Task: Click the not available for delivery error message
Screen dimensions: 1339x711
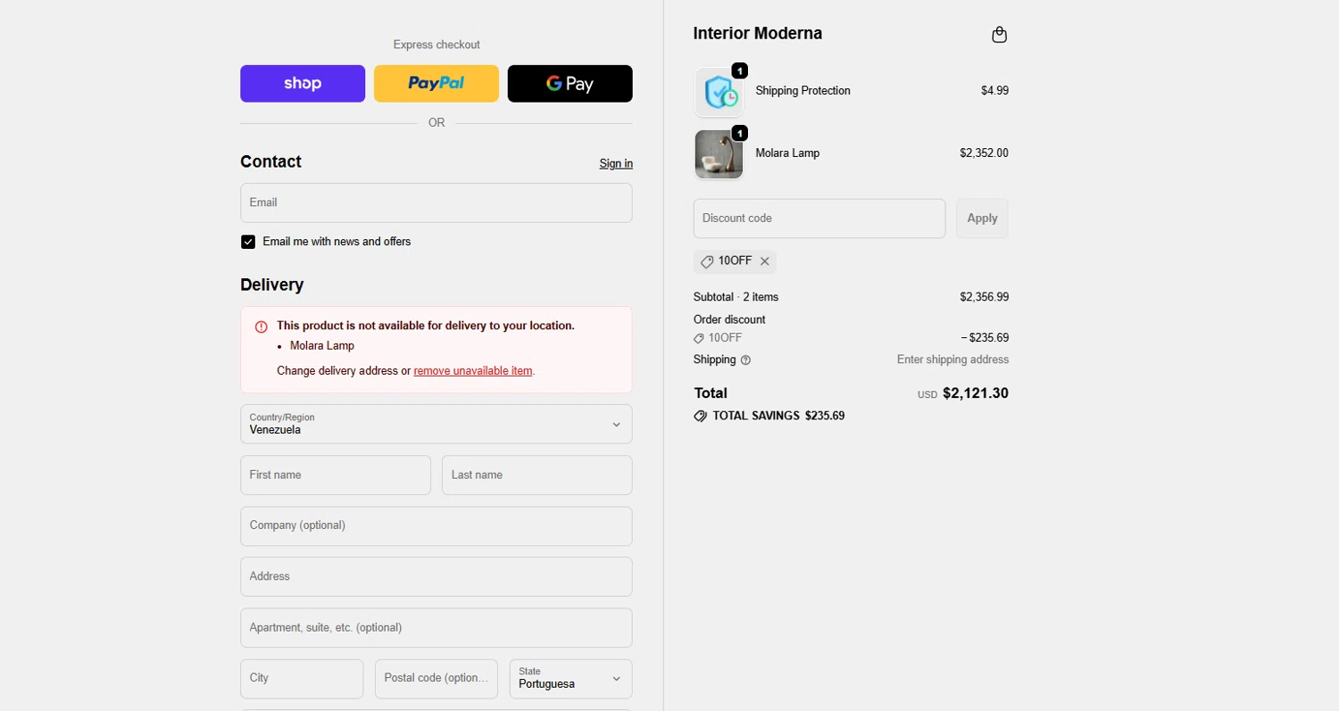Action: 426,327
